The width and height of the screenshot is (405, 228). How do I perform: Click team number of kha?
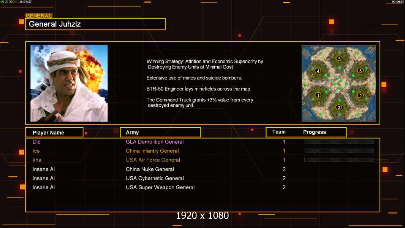(284, 160)
